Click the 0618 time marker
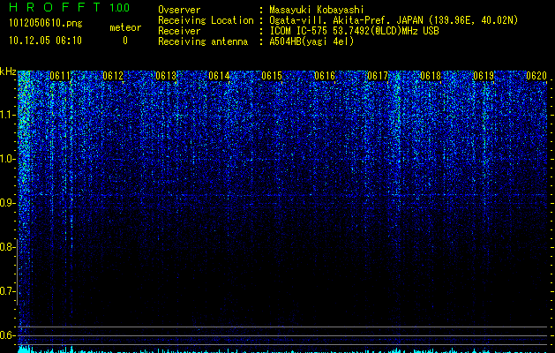The height and width of the screenshot is (353, 555). pyautogui.click(x=431, y=76)
